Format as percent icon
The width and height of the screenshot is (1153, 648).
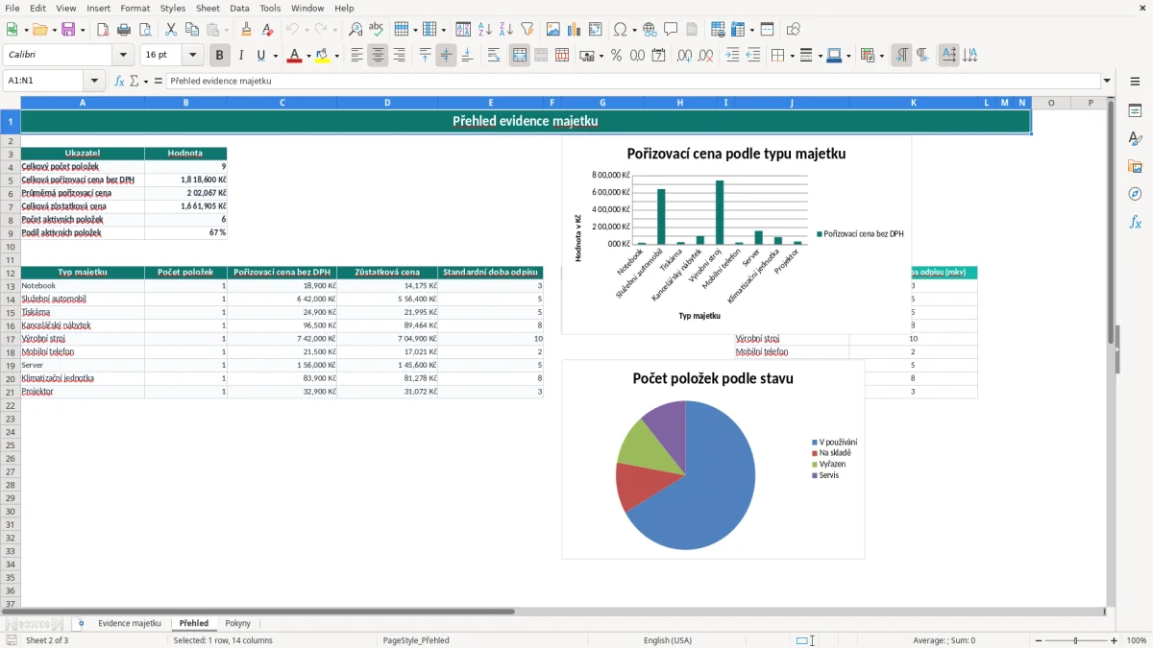[x=616, y=56]
